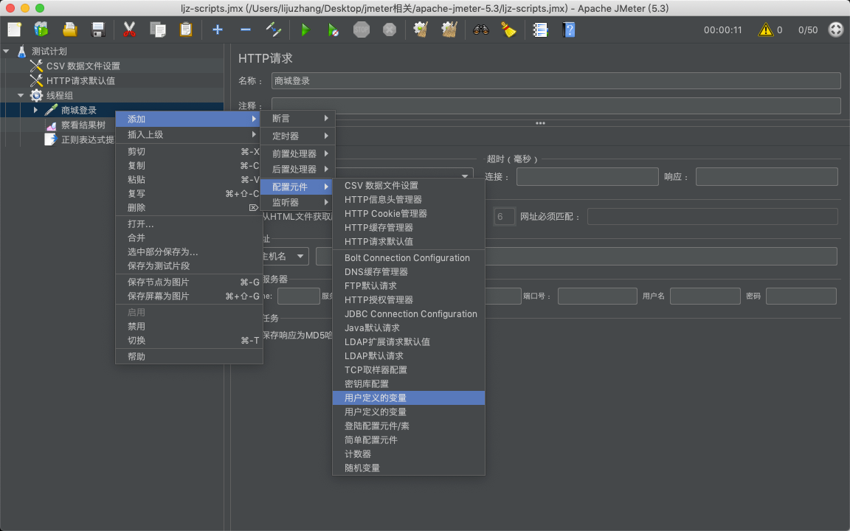This screenshot has width=850, height=531.
Task: Open the 定时器 submenu
Action: (x=297, y=136)
